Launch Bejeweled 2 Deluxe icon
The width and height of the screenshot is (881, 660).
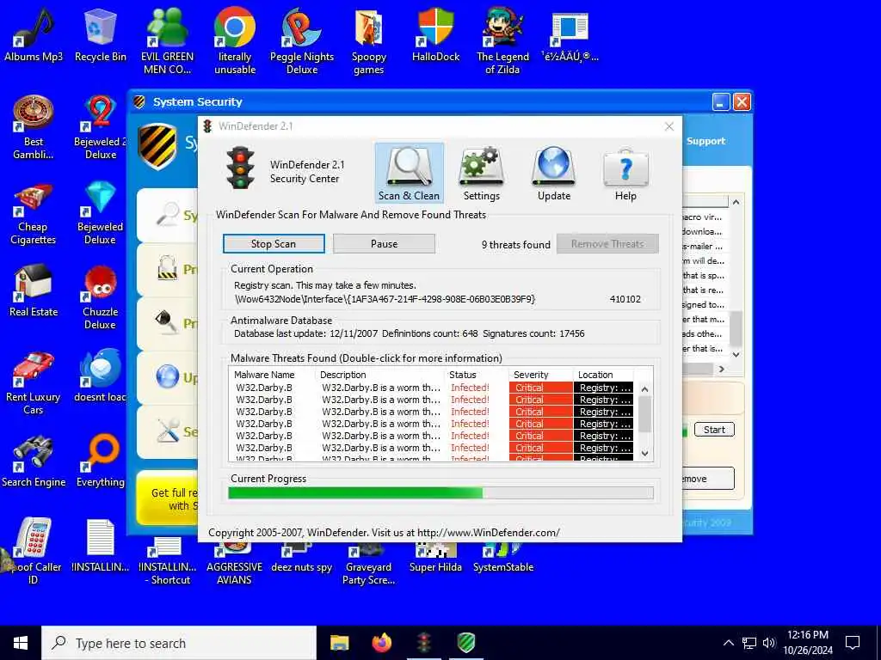(100, 127)
